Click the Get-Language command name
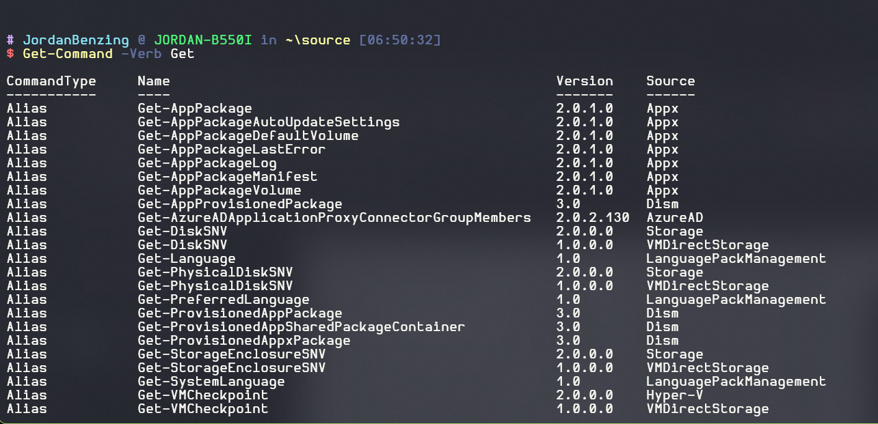Screen dimensions: 878x424 (x=186, y=258)
